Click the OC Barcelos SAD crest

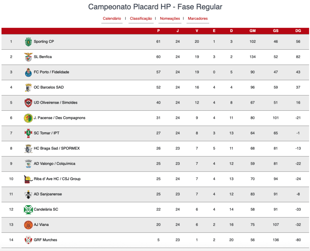28,87
